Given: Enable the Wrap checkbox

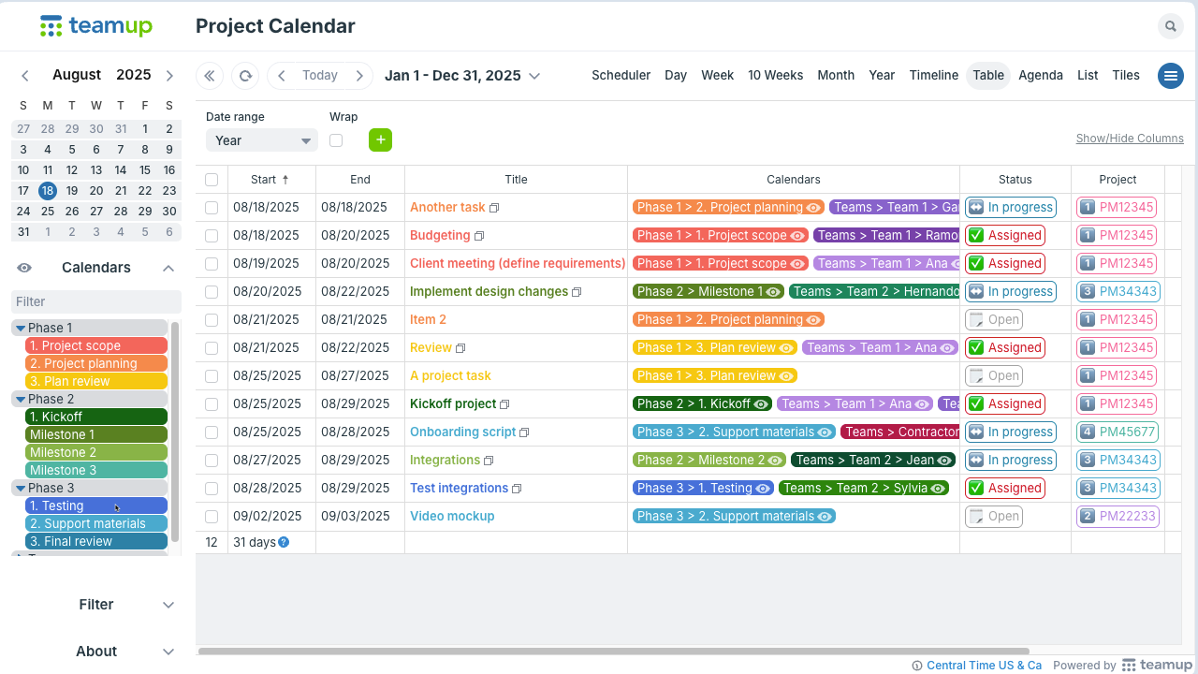Looking at the screenshot, I should (336, 140).
